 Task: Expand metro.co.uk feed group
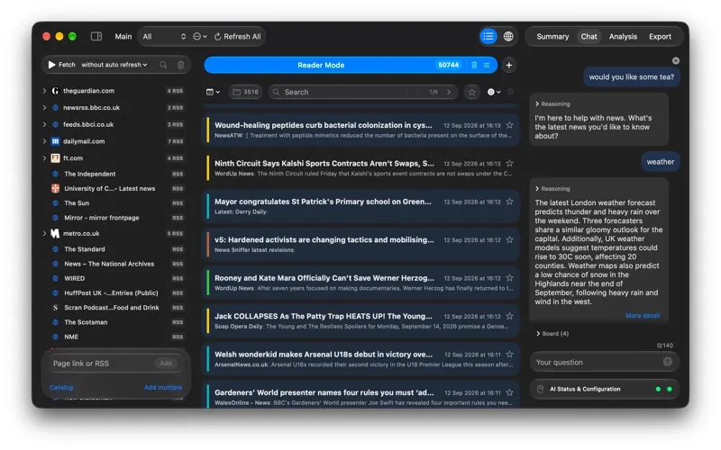pos(44,233)
